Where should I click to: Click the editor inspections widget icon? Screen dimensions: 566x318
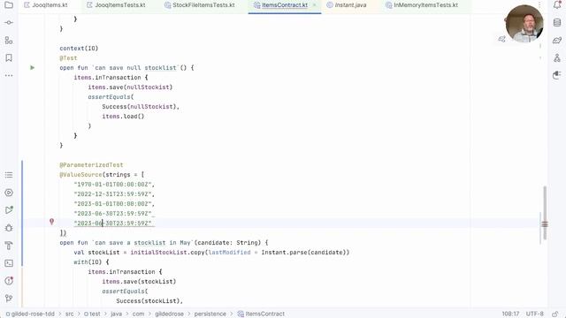(501, 39)
